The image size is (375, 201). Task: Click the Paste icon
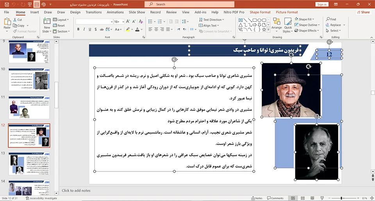click(7, 22)
